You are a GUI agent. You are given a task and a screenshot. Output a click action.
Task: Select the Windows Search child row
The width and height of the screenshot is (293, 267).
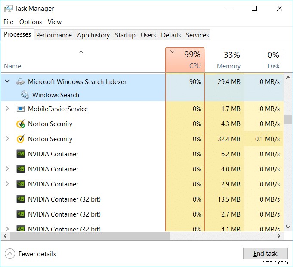click(x=142, y=95)
